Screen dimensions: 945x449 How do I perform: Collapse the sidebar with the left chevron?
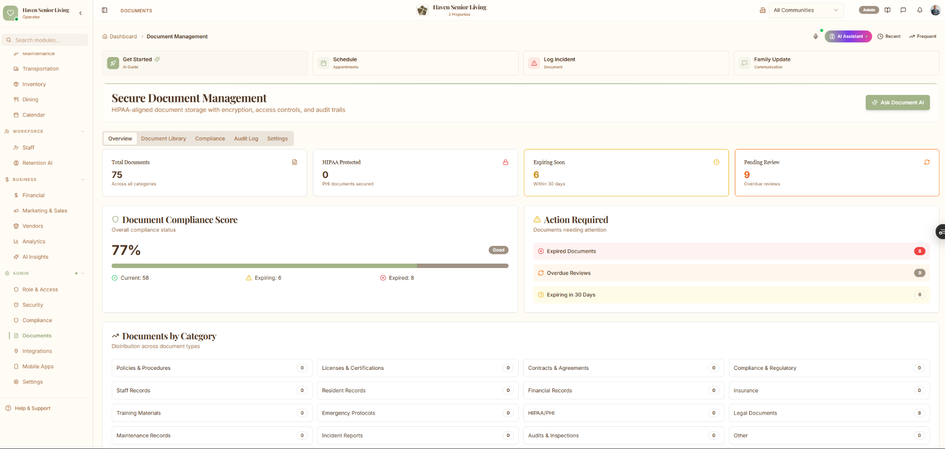[81, 13]
